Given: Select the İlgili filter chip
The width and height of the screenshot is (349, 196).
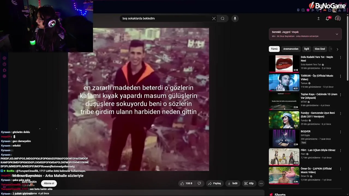Looking at the screenshot, I should (x=306, y=49).
